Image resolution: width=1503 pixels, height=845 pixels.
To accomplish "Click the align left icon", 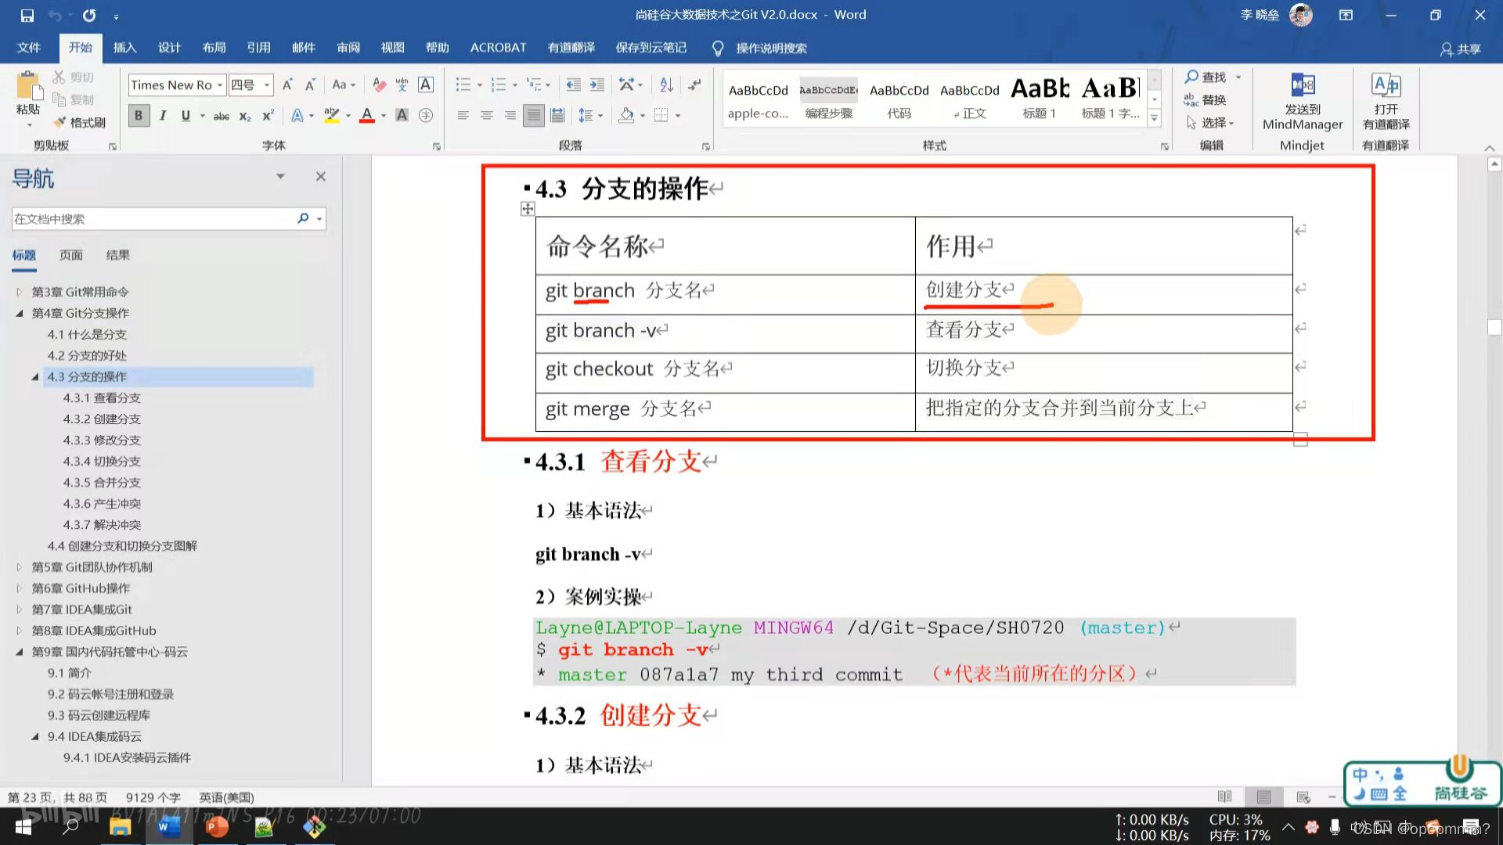I will 463,116.
